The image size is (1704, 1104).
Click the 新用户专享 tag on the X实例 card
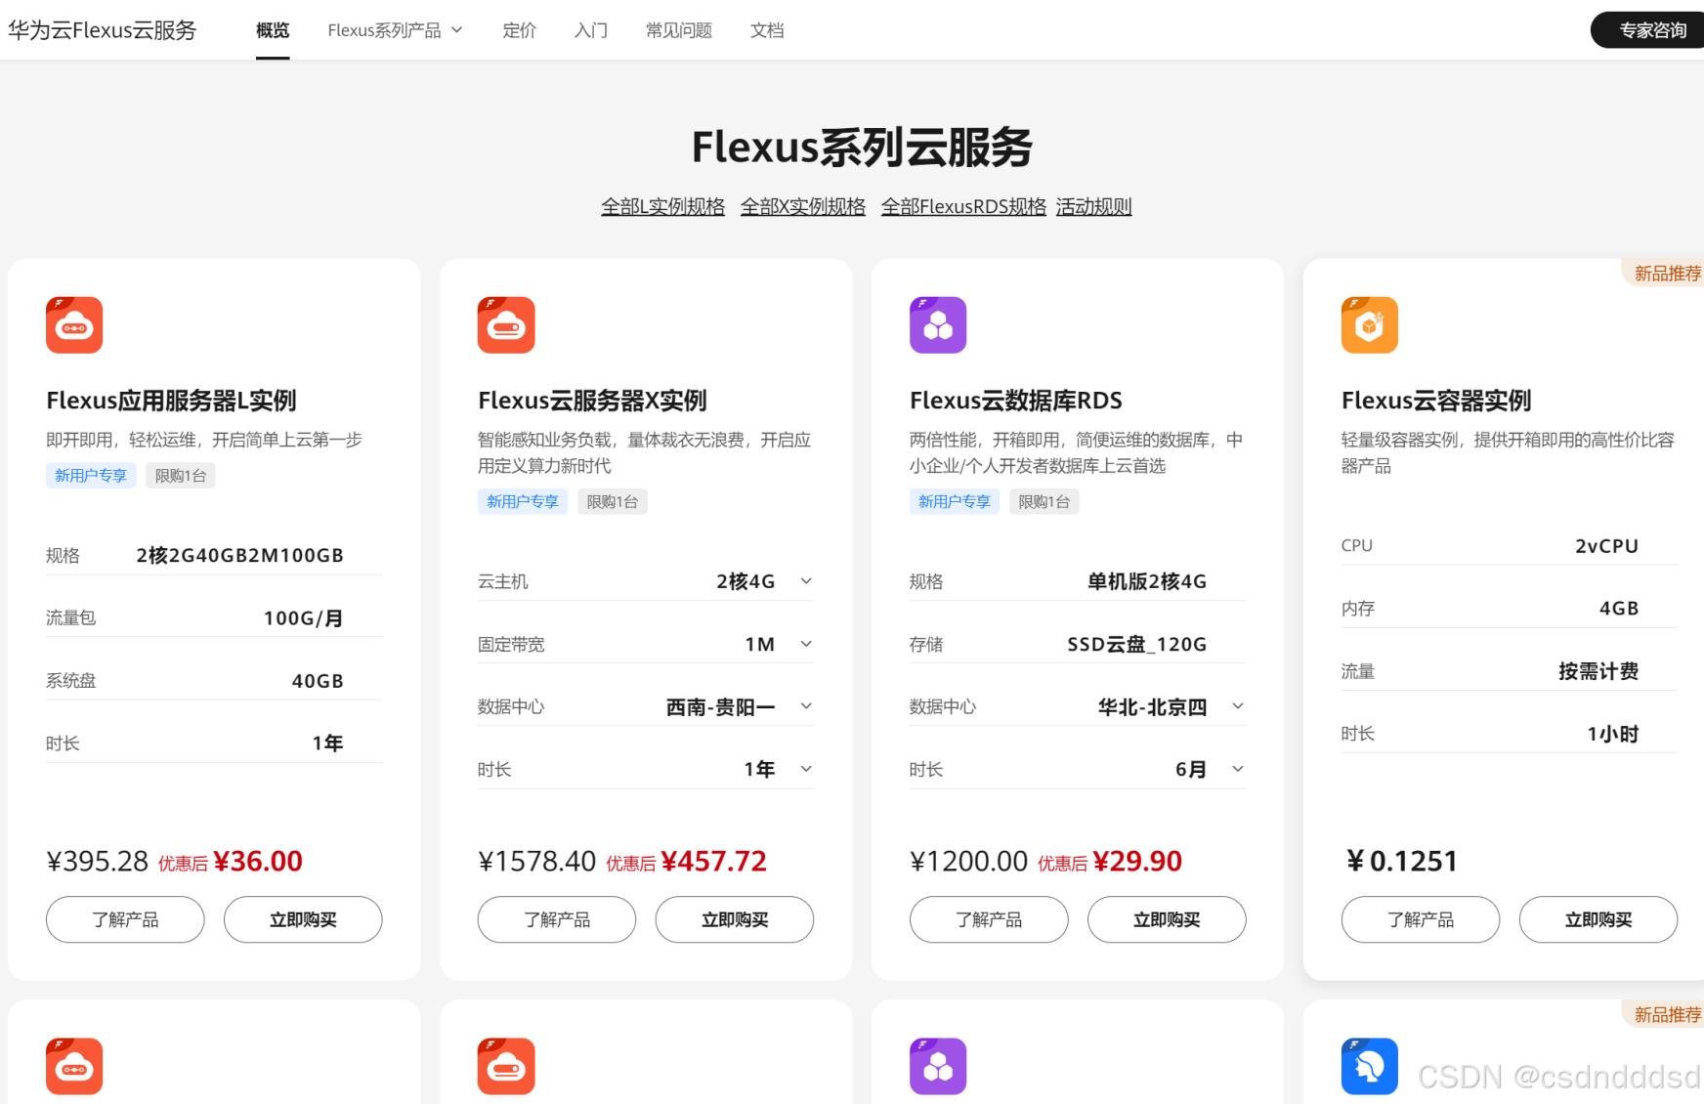(523, 502)
